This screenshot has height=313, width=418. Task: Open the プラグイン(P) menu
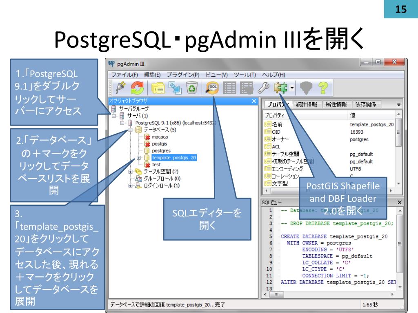[x=183, y=75]
